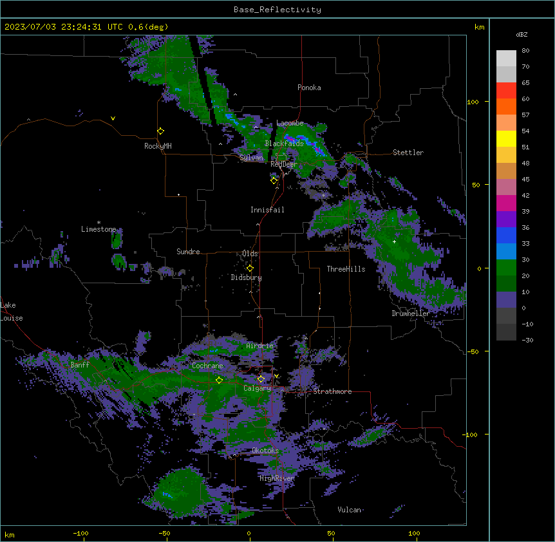555x542 pixels.
Task: Click the -50 tick on bottom km axis
Action: click(164, 533)
